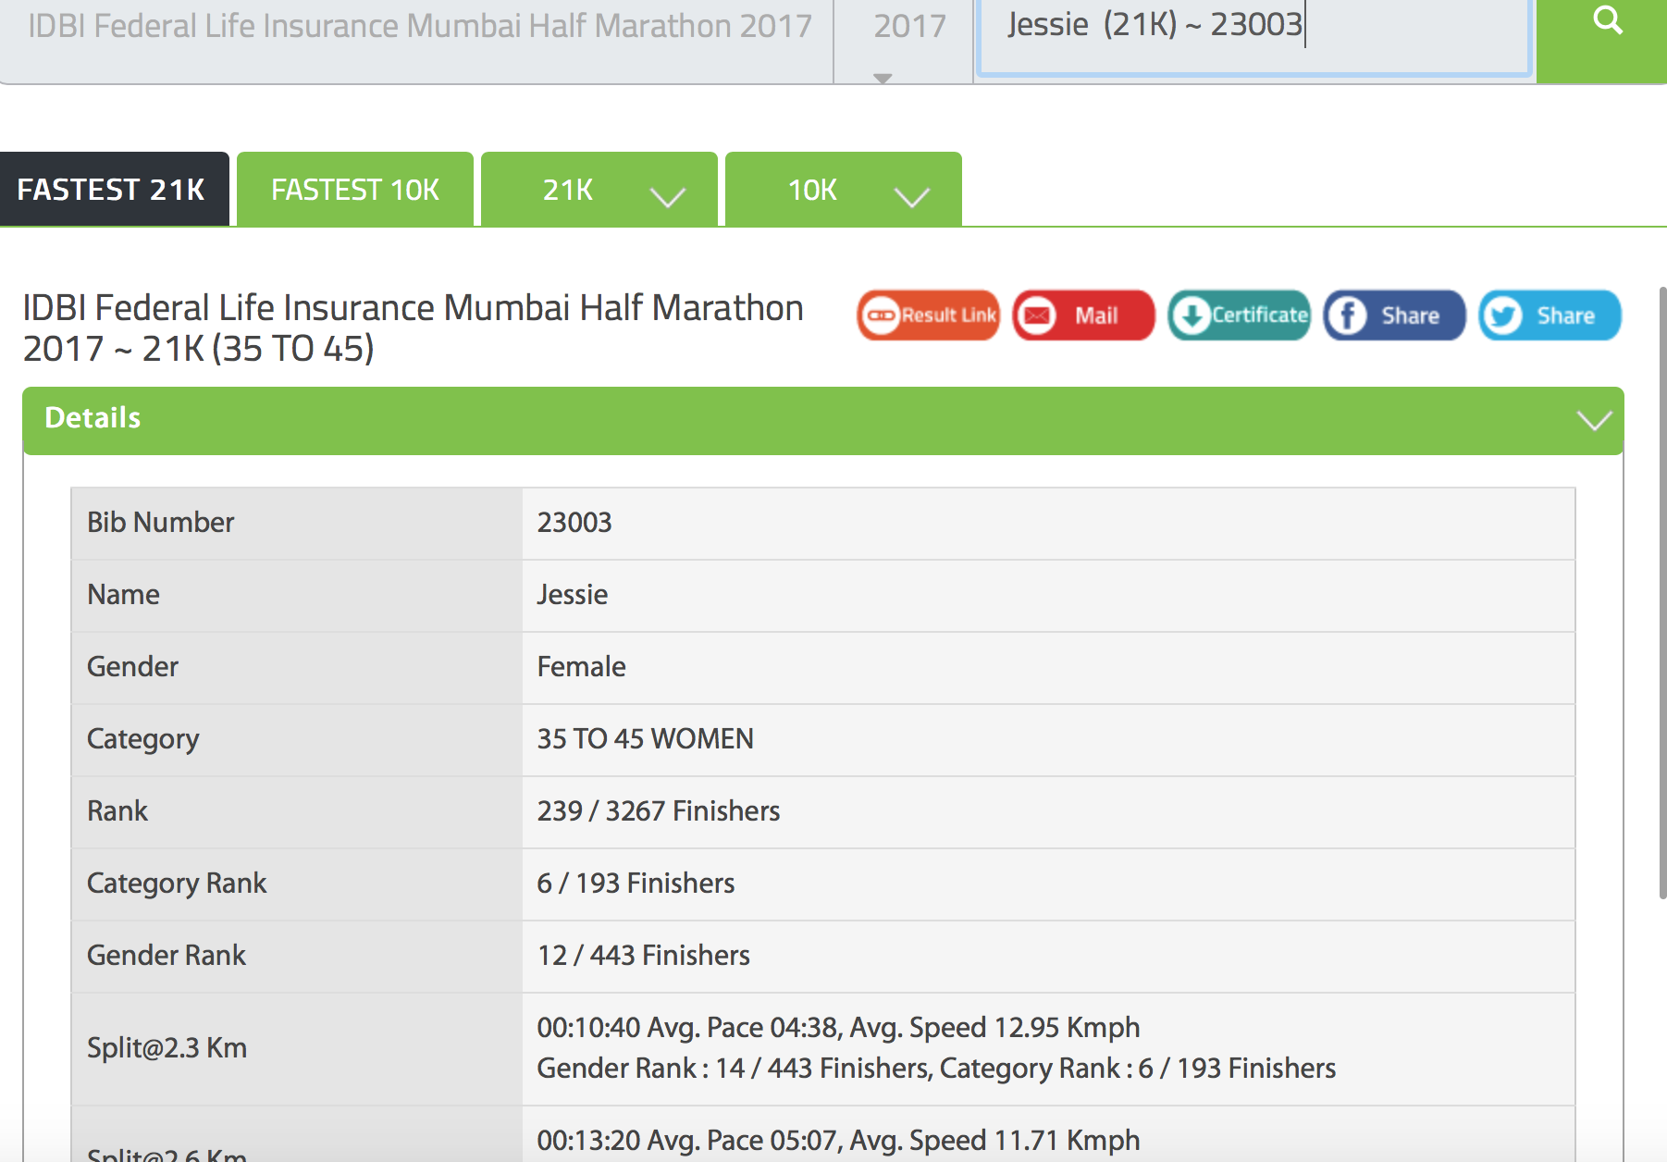Viewport: 1667px width, 1162px height.
Task: Switch to the FASTEST 21K tab
Action: pyautogui.click(x=114, y=189)
